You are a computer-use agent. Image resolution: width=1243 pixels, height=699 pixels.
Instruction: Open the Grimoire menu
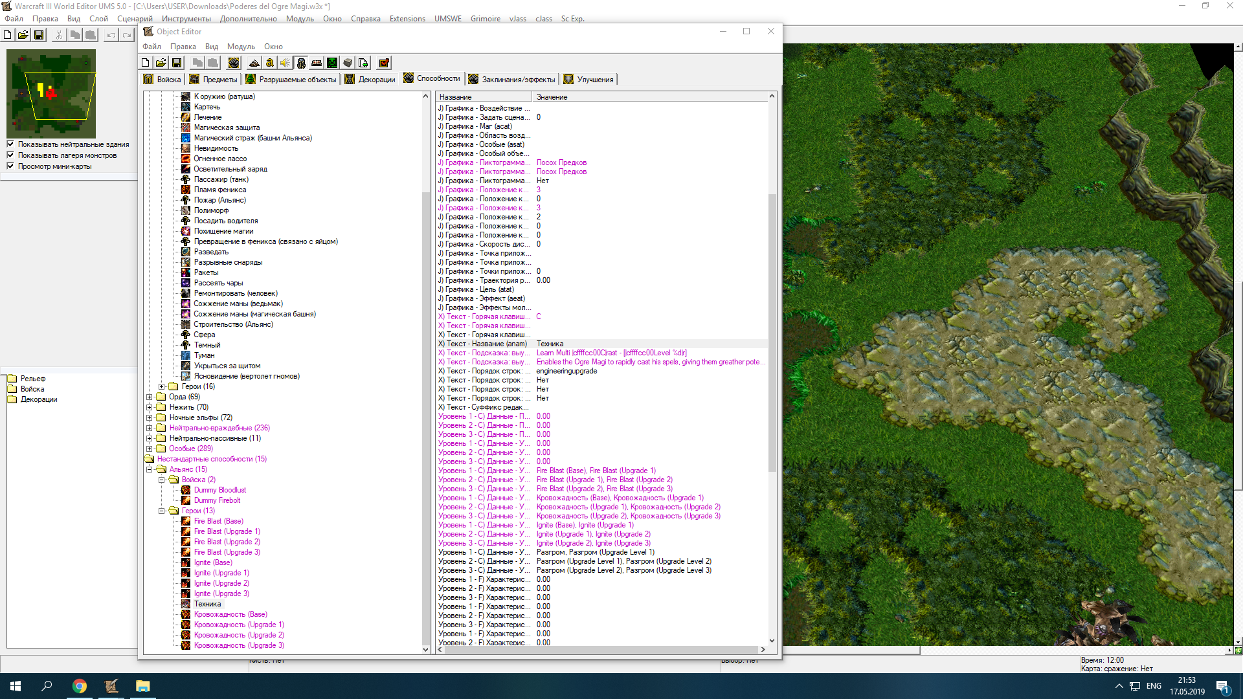[486, 19]
